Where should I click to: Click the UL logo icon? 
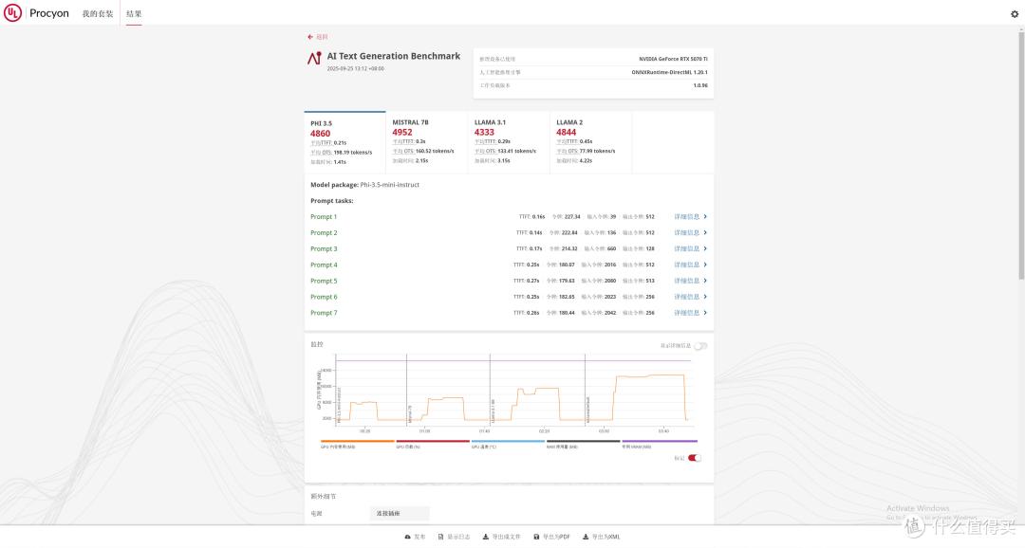coord(12,12)
